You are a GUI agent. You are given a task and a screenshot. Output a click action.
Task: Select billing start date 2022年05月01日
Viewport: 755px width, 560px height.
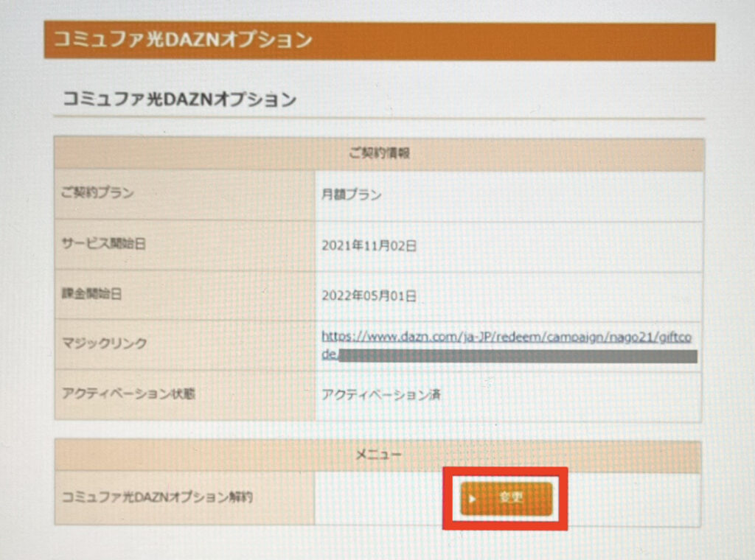369,295
